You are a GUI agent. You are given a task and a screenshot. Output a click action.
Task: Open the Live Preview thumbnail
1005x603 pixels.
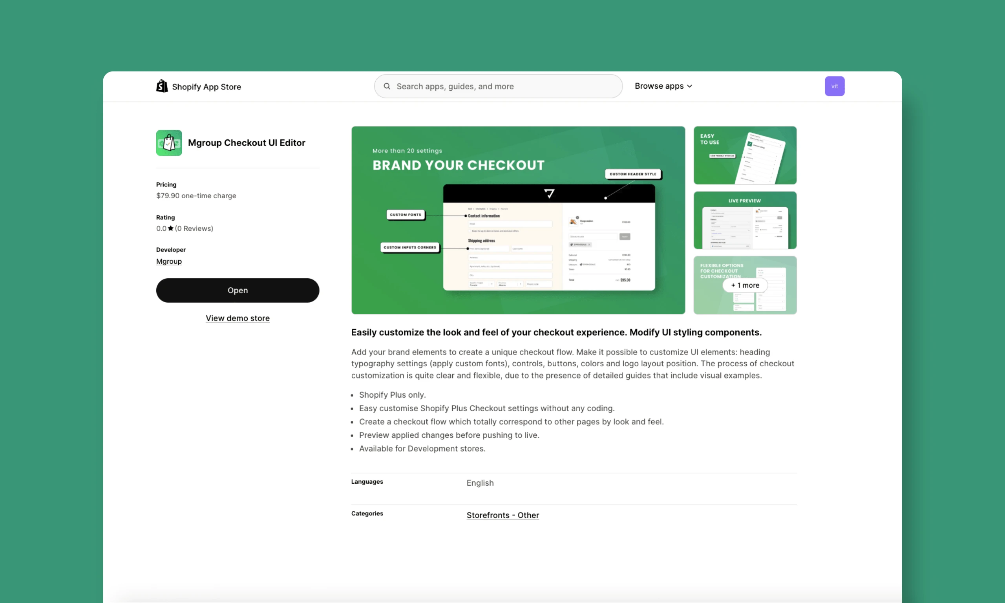(x=745, y=220)
